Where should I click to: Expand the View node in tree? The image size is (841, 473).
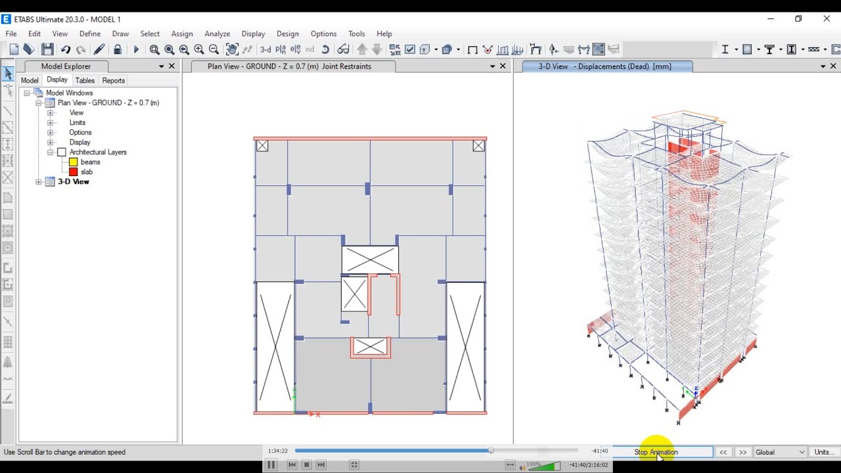51,113
